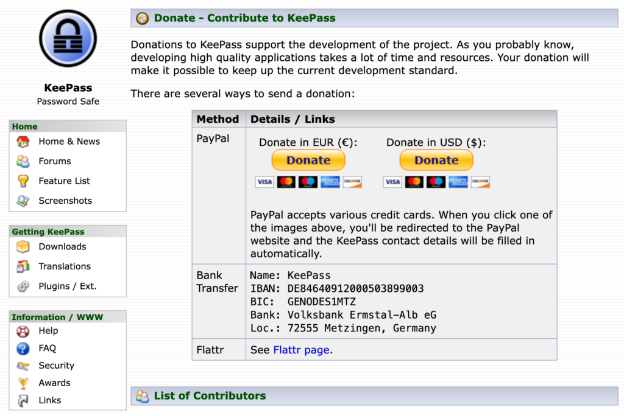Click the 'List of Contributors' heading text
Image resolution: width=624 pixels, height=416 pixels.
[210, 396]
